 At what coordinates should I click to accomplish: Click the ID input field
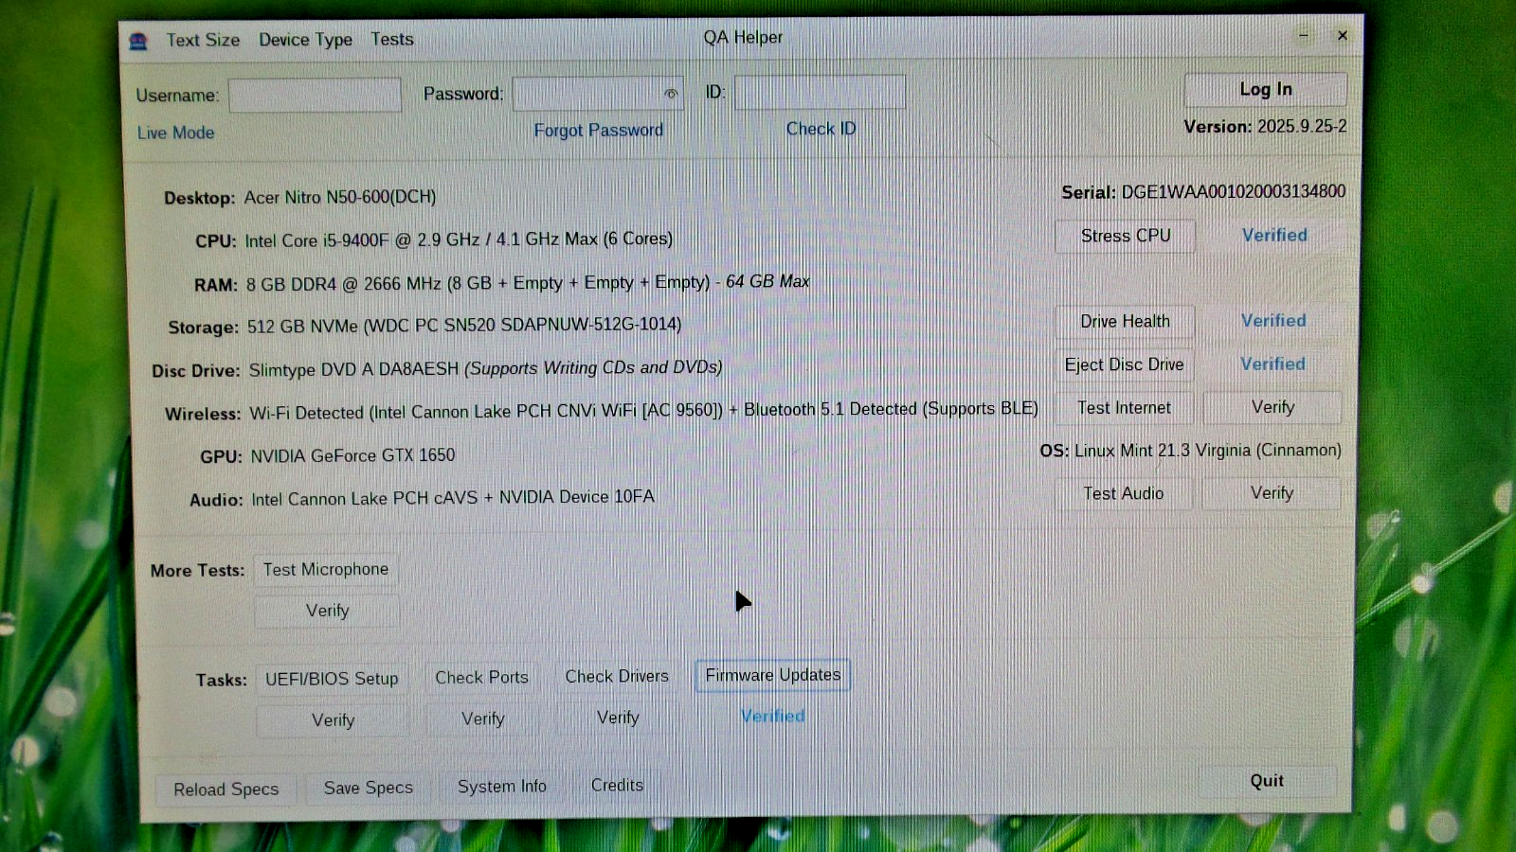click(819, 93)
